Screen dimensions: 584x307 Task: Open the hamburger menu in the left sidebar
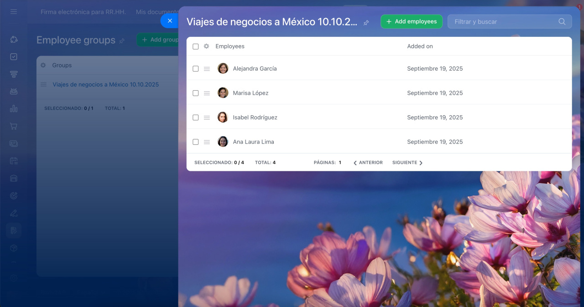click(14, 12)
